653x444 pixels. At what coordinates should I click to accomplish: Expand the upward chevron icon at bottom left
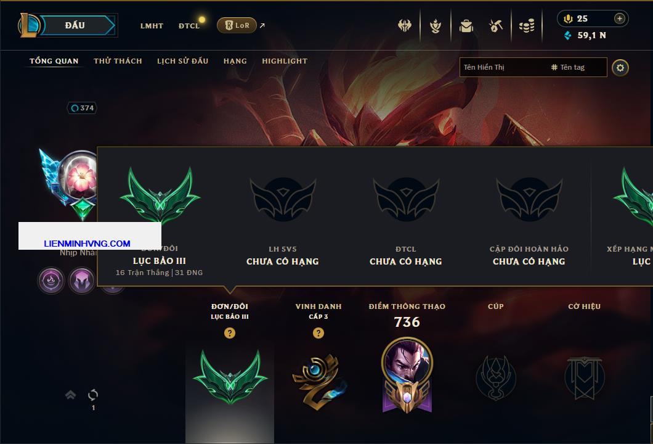[70, 395]
